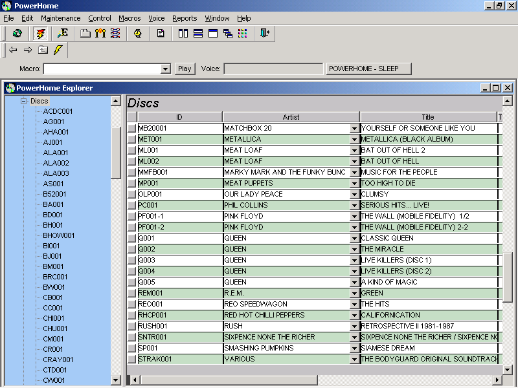The image size is (518, 388).
Task: Open the document page toolbar icon
Action: (x=160, y=33)
